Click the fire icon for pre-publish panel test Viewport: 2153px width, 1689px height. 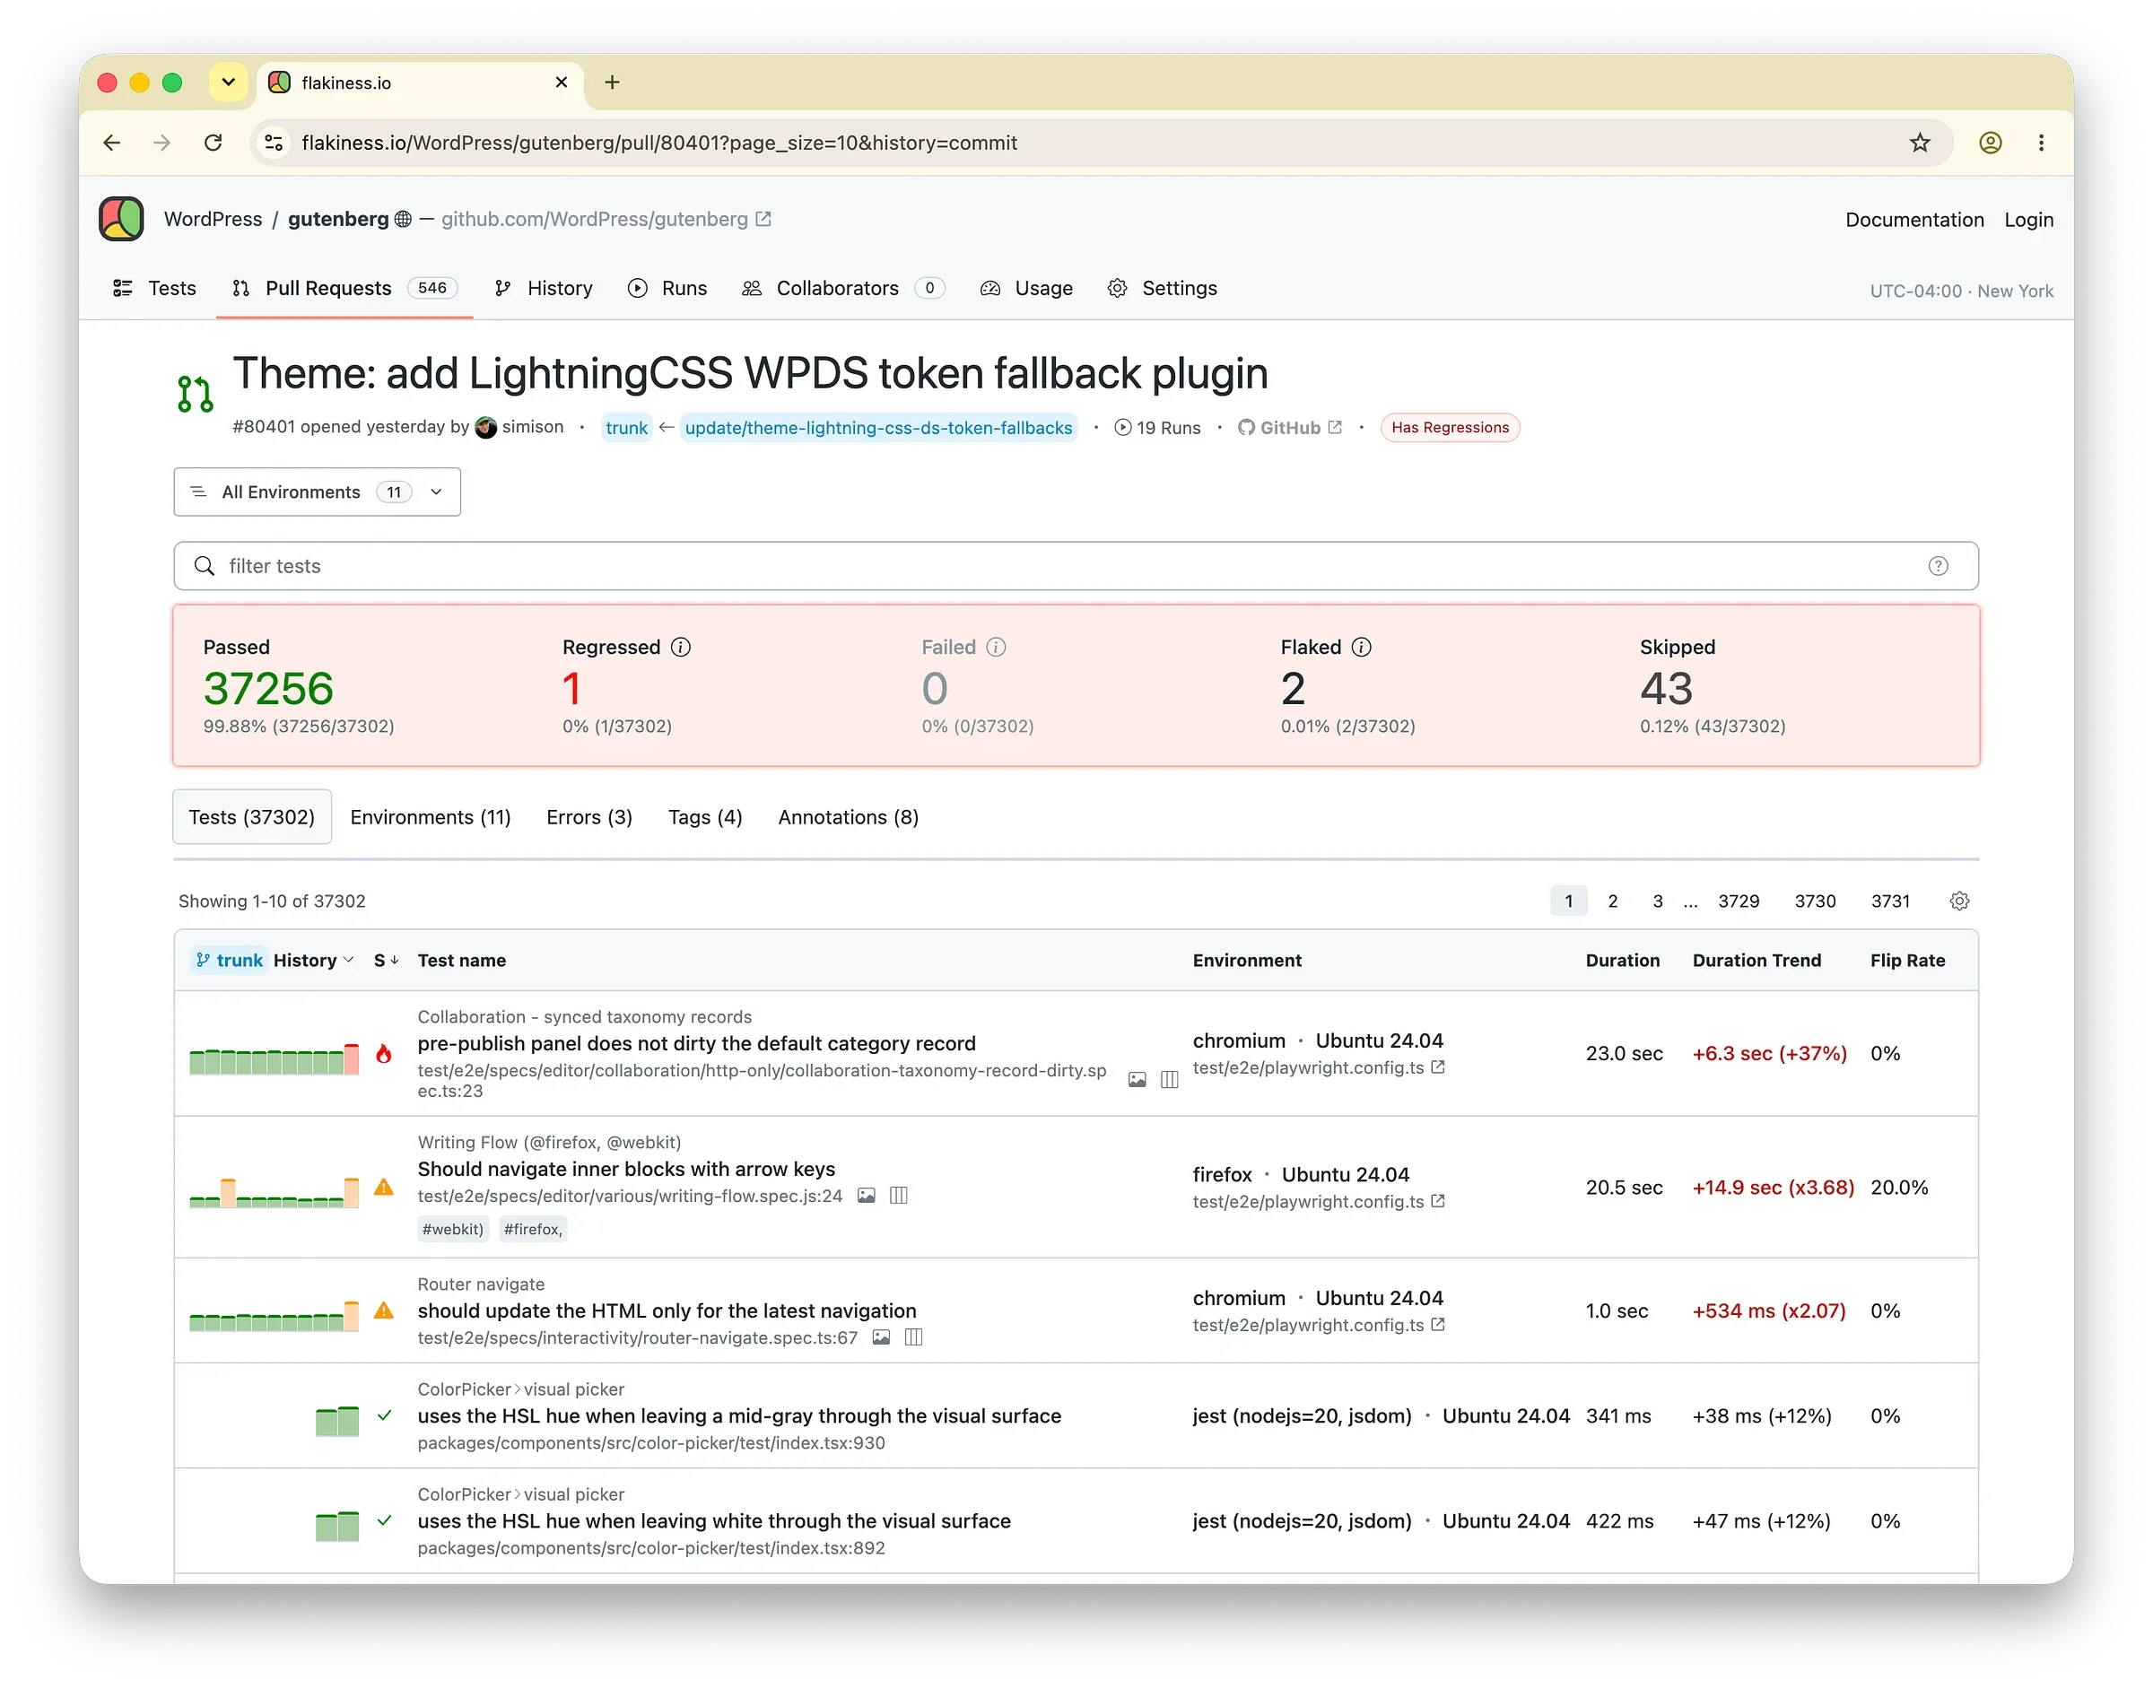384,1053
